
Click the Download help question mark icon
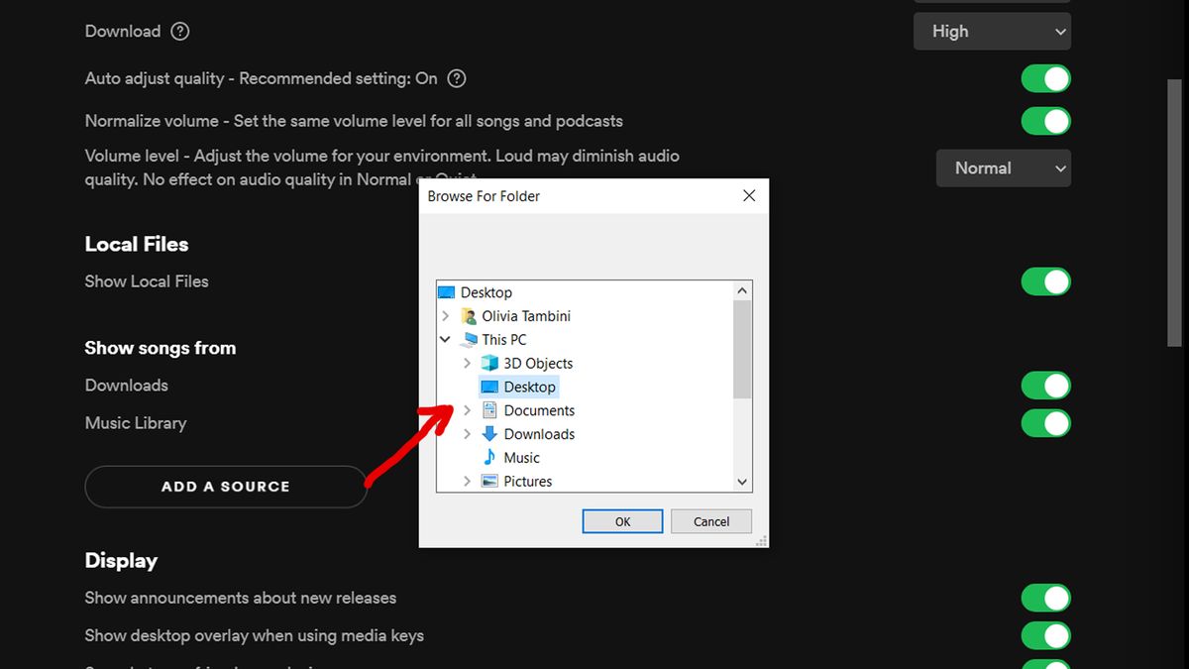179,31
